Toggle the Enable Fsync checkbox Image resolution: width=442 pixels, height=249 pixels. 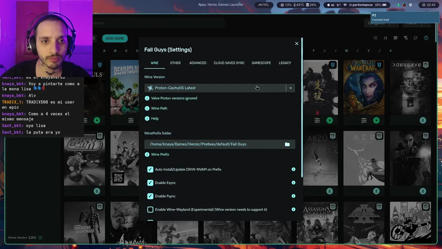(150, 196)
